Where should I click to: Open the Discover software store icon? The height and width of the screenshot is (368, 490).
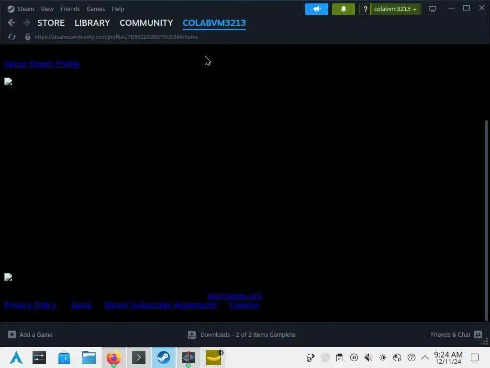(64, 357)
